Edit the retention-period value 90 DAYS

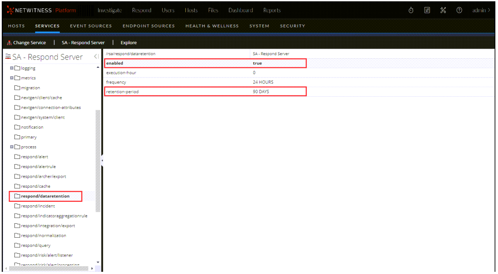[261, 92]
